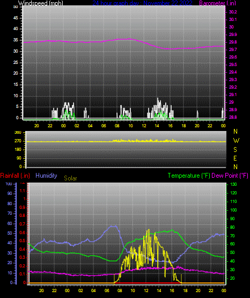
Task: Click the "Solar" legend label
Action: click(x=70, y=178)
